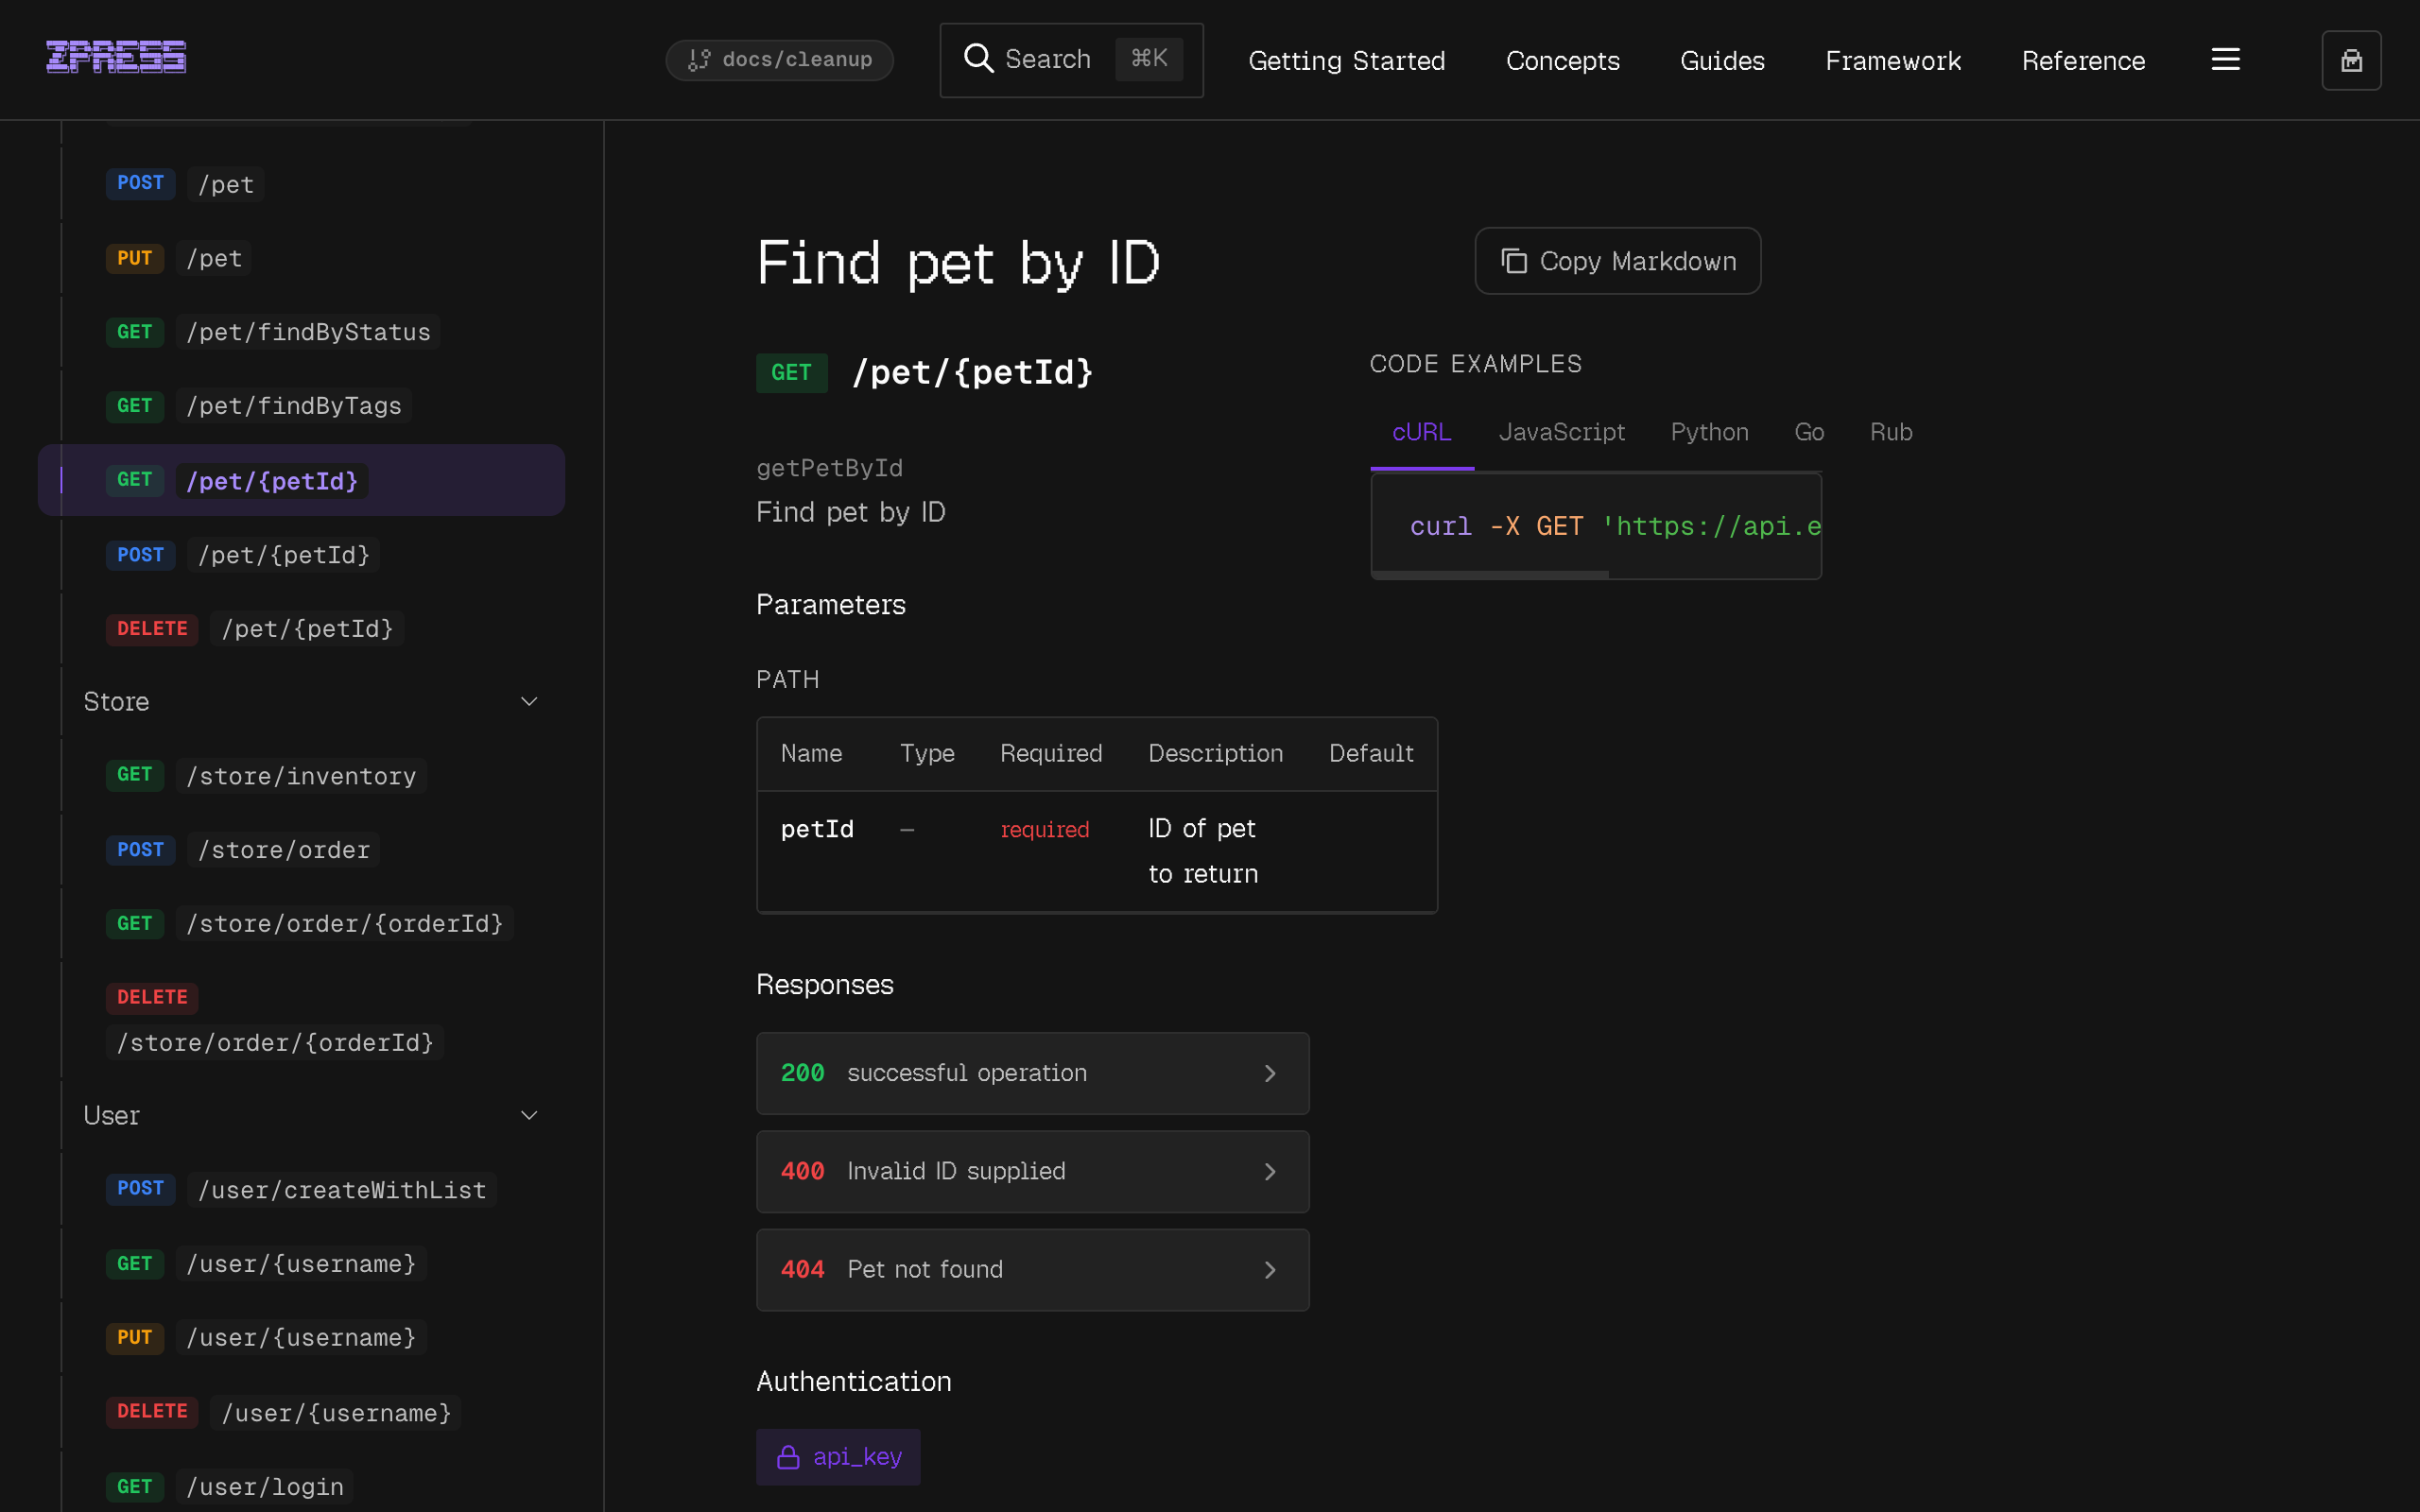Screen dimensions: 2420x1512
Task: Click the red required label
Action: point(1044,829)
